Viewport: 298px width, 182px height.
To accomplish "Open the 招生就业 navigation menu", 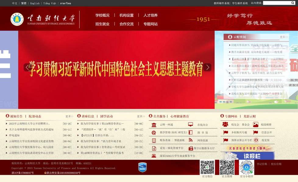I will 102,24.
